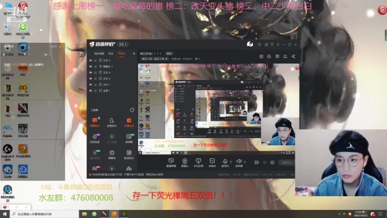Hide the 文本 2 layer
This screenshot has height=218, width=387.
[90, 78]
